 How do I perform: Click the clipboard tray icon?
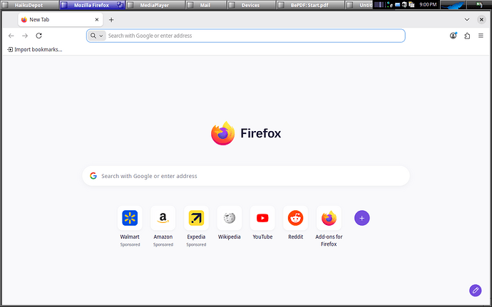[411, 4]
